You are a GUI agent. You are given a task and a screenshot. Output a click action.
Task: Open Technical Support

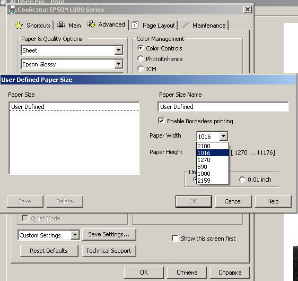(x=109, y=251)
